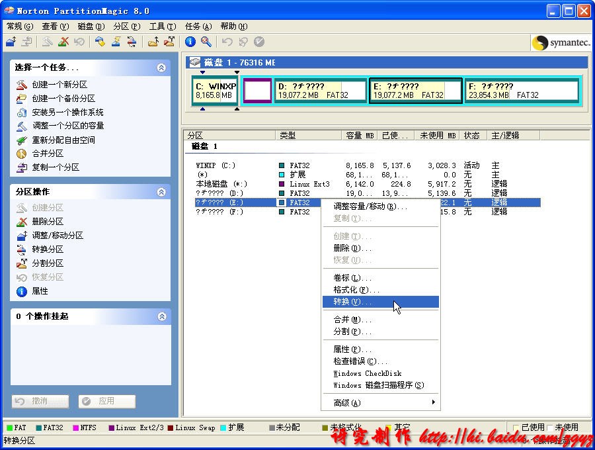The image size is (595, 450).
Task: Click the convert partition toolbar icon
Action: (132, 42)
